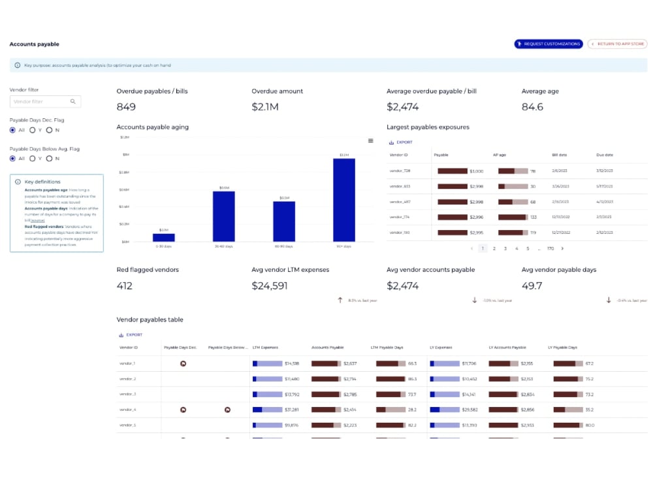This screenshot has height=490, width=653.
Task: Click the next page chevron in payables pagination
Action: (x=563, y=249)
